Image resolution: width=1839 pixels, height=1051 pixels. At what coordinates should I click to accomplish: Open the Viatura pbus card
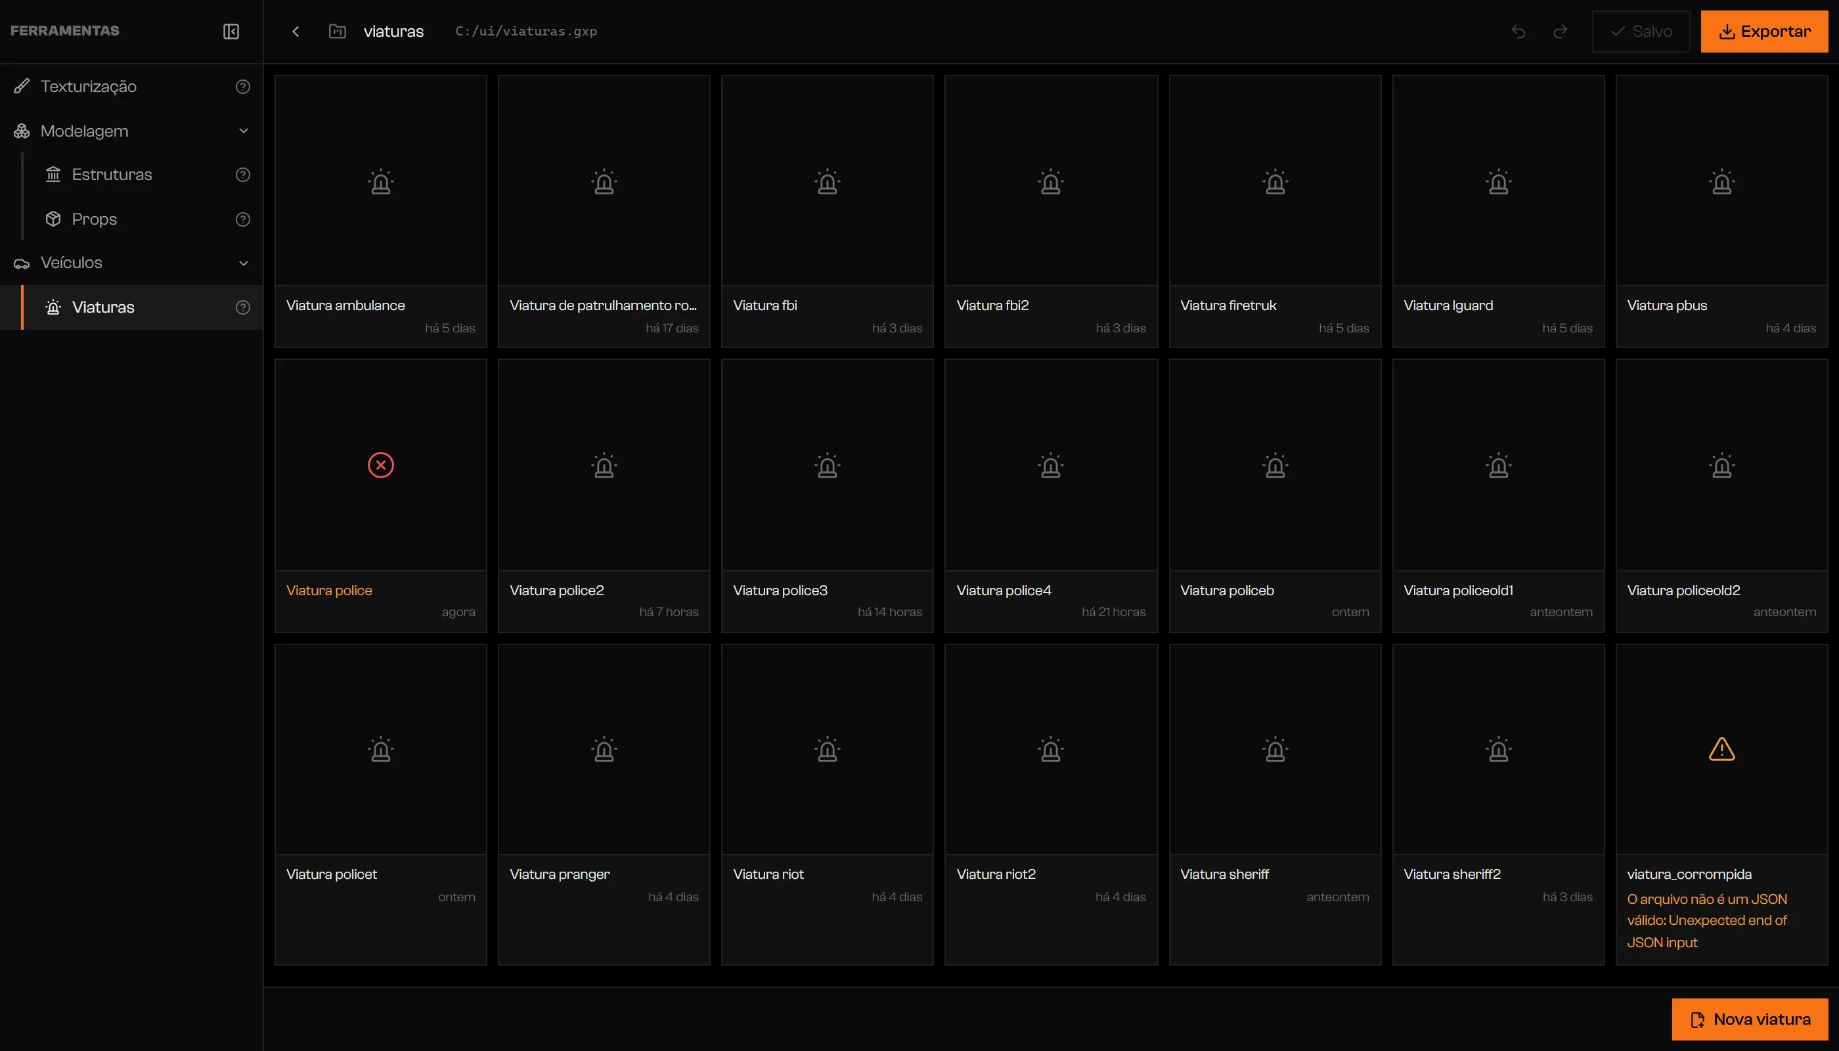(x=1721, y=212)
